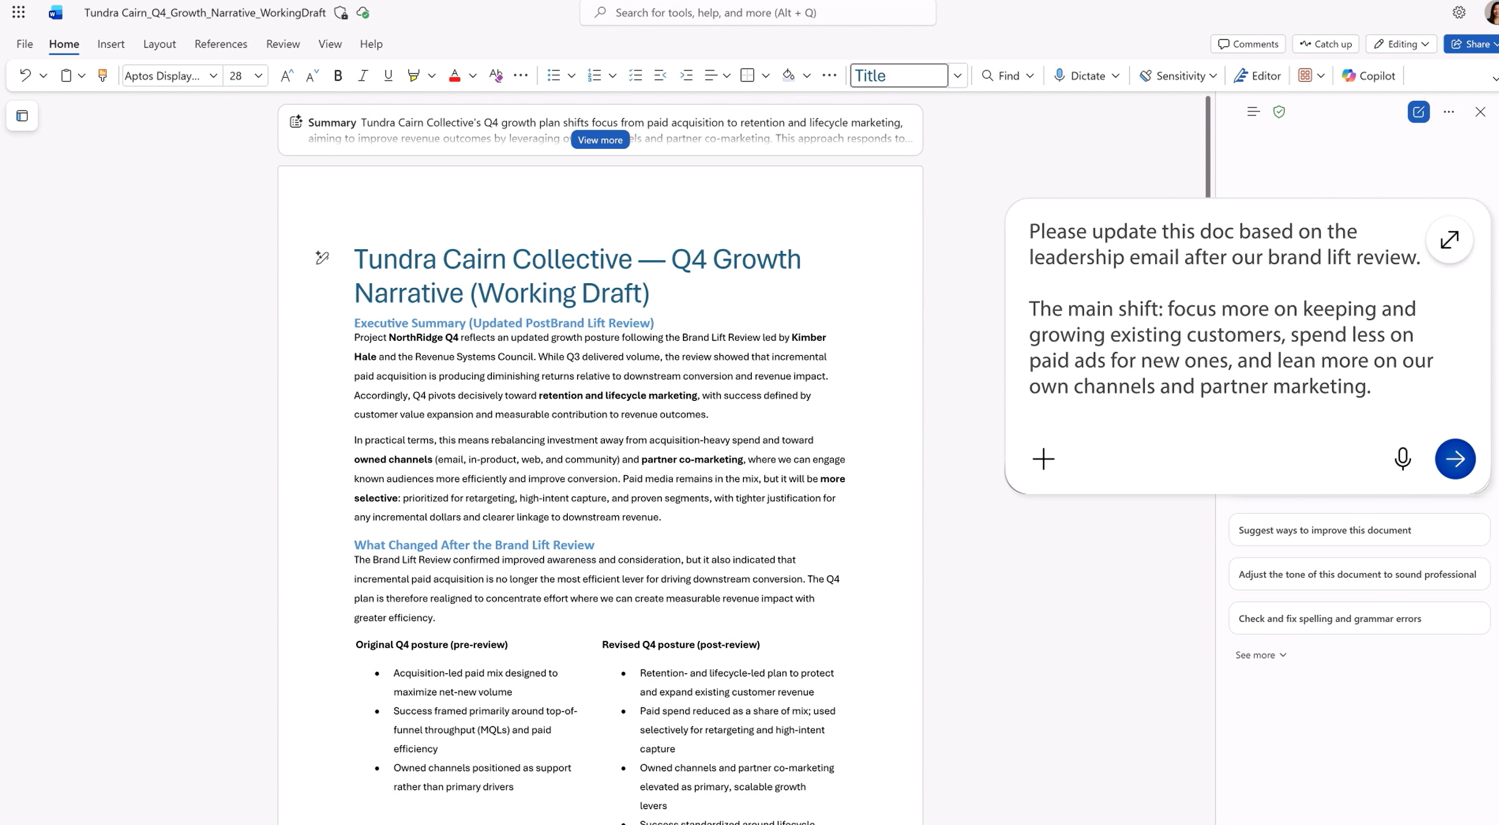The width and height of the screenshot is (1499, 825).
Task: Expand See more Copilot suggestions
Action: 1260,655
